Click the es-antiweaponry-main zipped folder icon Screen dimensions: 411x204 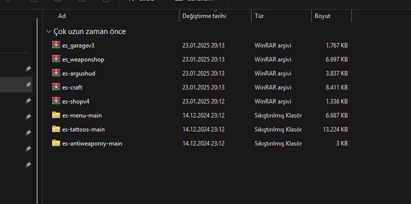pyautogui.click(x=56, y=143)
